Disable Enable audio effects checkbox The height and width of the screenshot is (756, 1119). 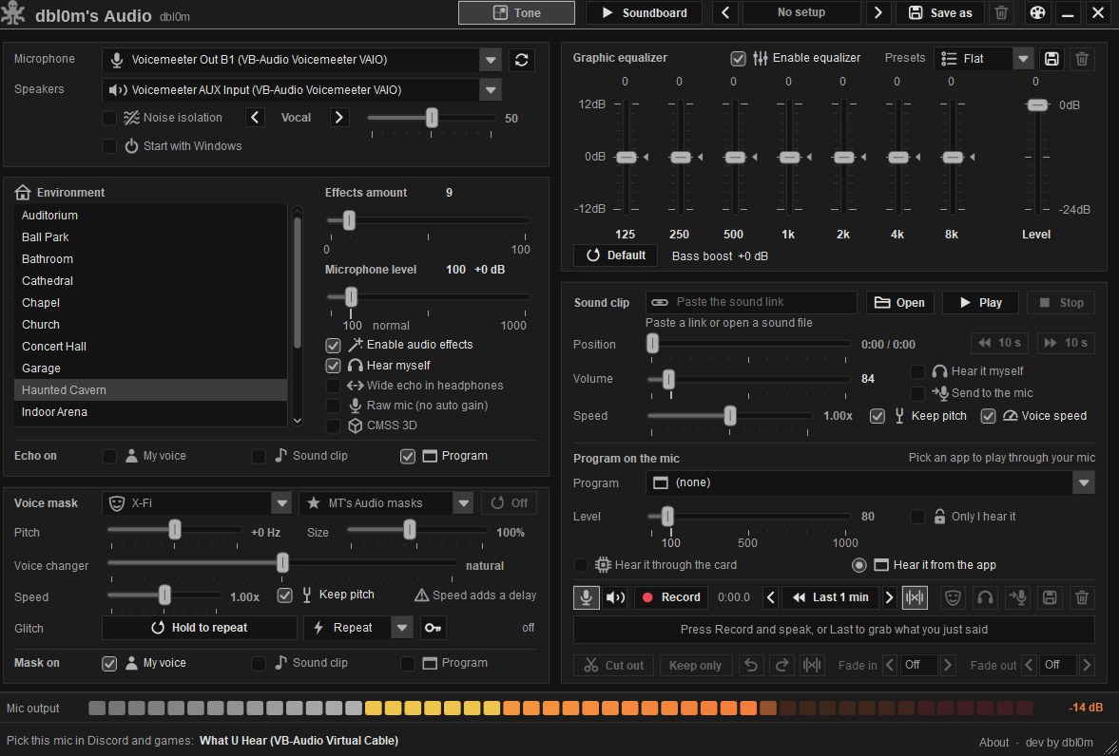[334, 345]
